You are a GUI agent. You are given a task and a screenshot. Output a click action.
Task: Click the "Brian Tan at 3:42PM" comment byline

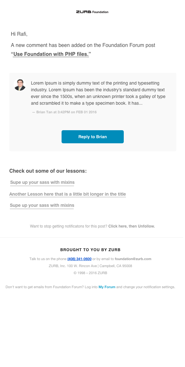[x=64, y=112]
